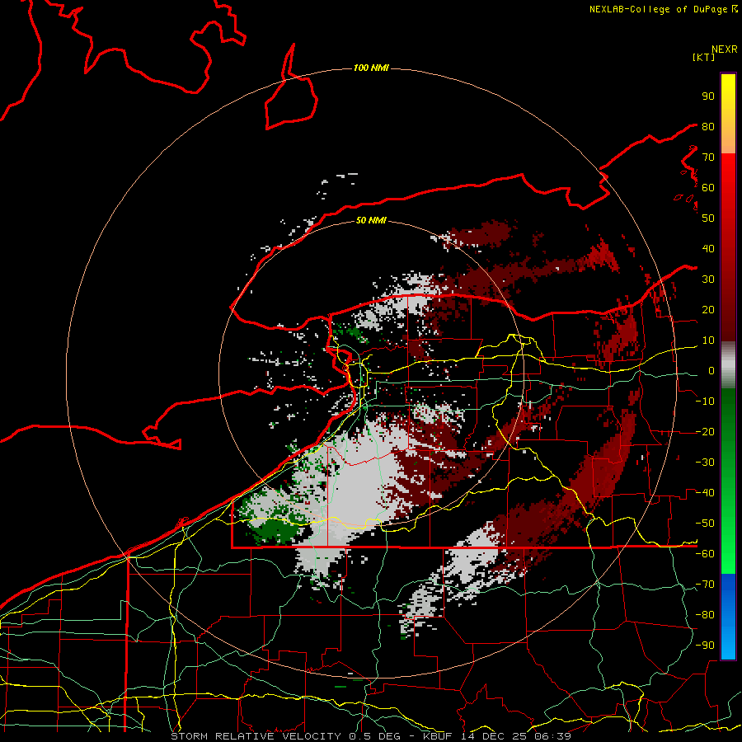Click the orange segment of the velocity scale
Image resolution: width=742 pixels, height=742 pixels.
(x=728, y=139)
